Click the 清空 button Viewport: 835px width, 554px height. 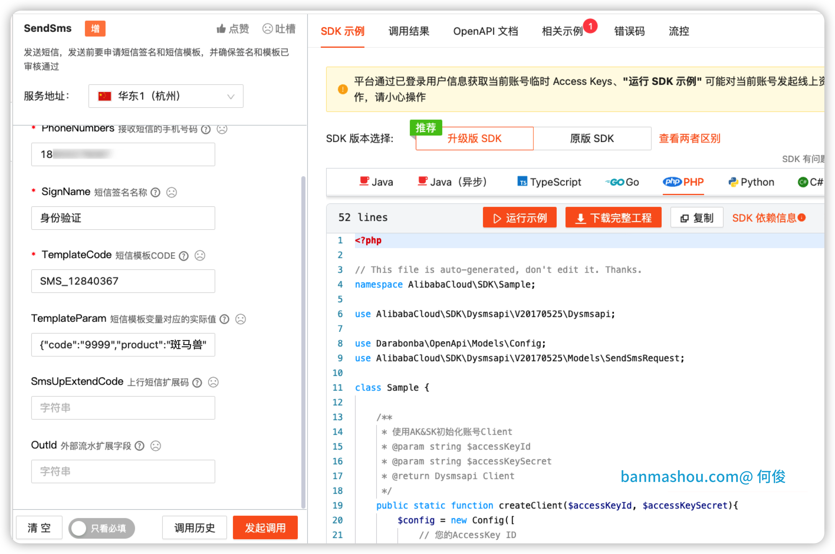[39, 528]
